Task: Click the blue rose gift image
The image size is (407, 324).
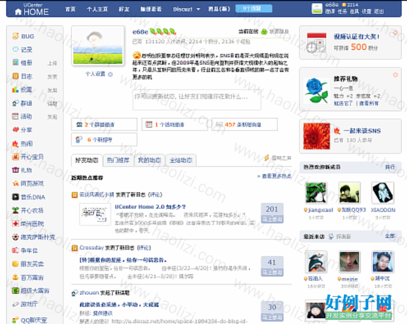Action: 317,90
